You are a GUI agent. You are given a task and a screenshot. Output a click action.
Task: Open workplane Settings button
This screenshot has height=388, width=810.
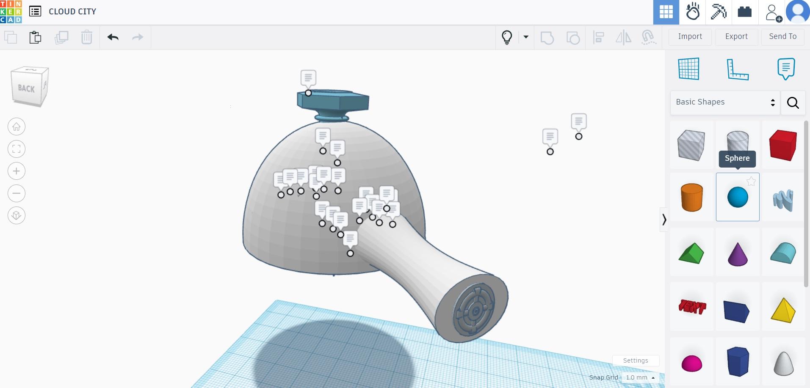(x=636, y=360)
